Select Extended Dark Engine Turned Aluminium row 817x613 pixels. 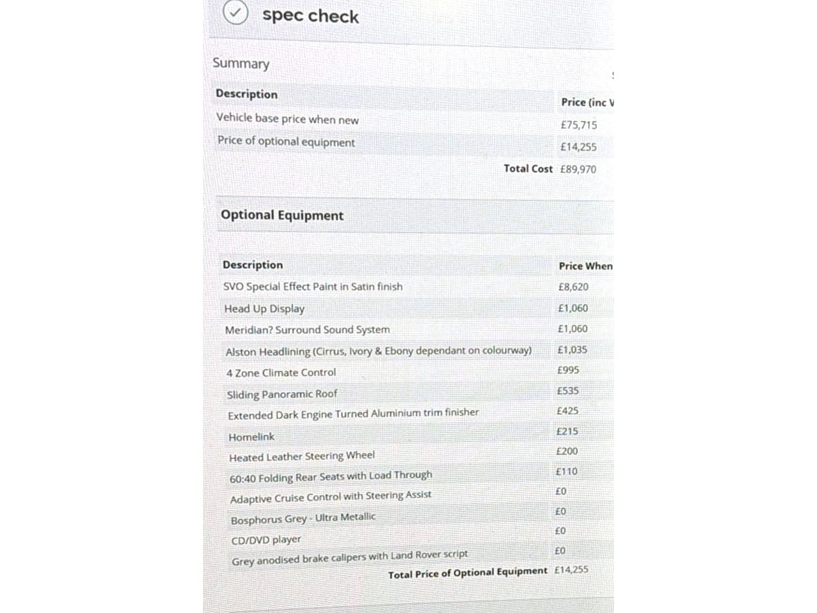point(353,414)
